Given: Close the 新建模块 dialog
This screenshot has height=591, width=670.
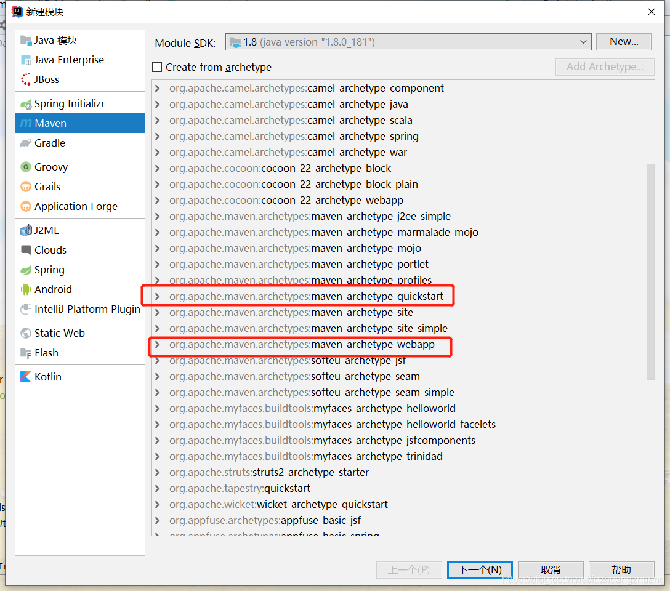Looking at the screenshot, I should (x=651, y=12).
